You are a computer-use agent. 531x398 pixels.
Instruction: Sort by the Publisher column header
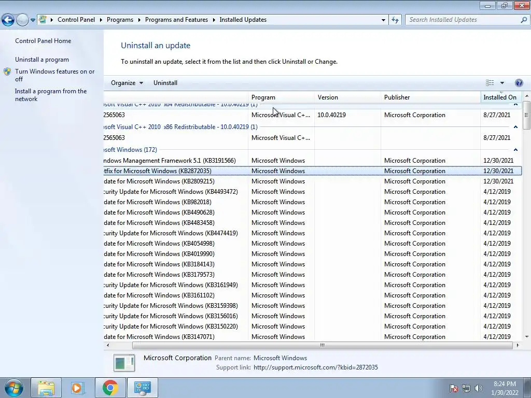(x=430, y=97)
